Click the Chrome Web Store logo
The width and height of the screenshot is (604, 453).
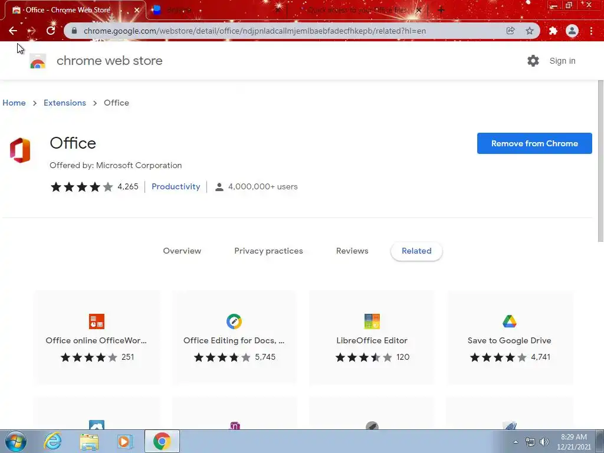click(38, 61)
